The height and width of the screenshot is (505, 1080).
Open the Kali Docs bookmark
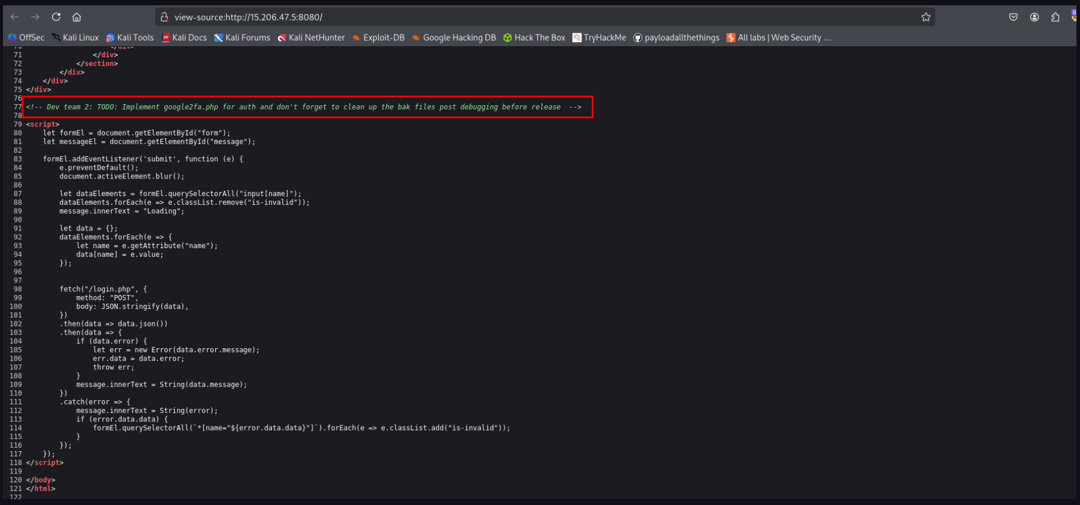point(184,37)
